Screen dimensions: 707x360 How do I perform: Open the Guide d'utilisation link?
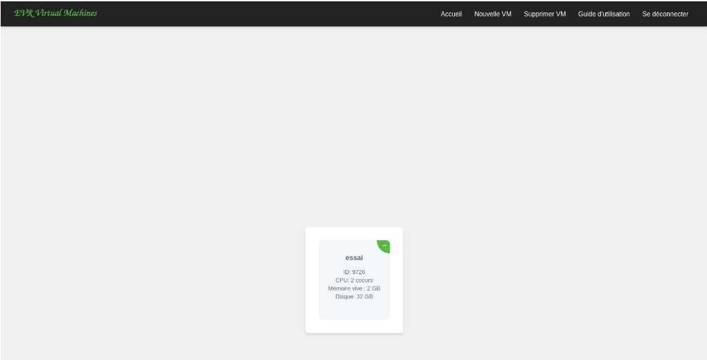604,14
